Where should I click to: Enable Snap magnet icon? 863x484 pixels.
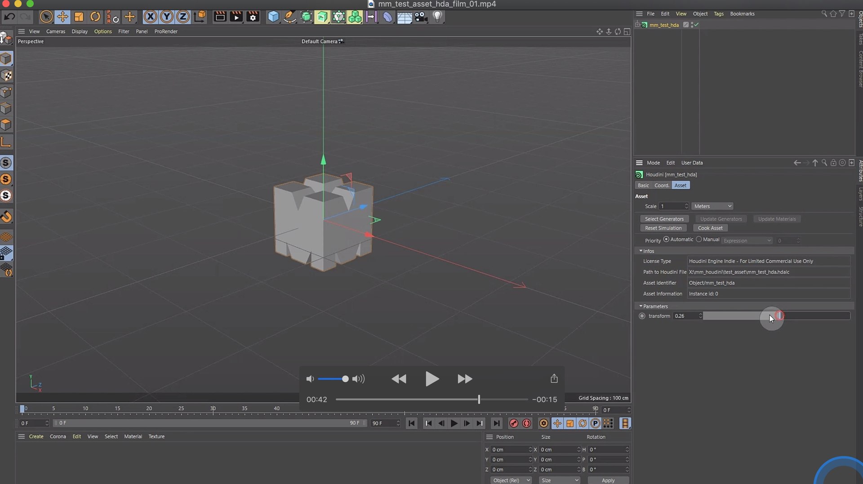pyautogui.click(x=6, y=217)
